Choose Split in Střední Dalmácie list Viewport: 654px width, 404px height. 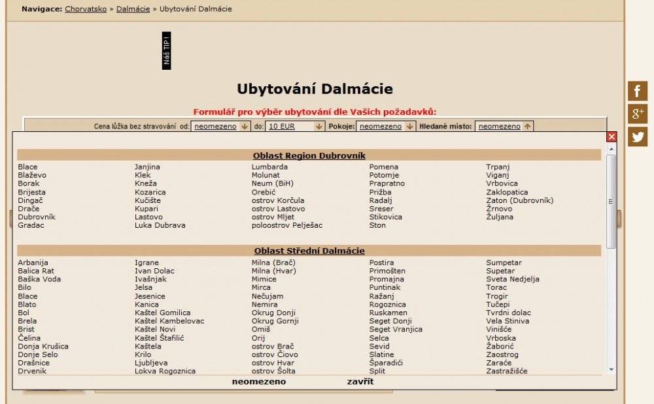(x=377, y=371)
